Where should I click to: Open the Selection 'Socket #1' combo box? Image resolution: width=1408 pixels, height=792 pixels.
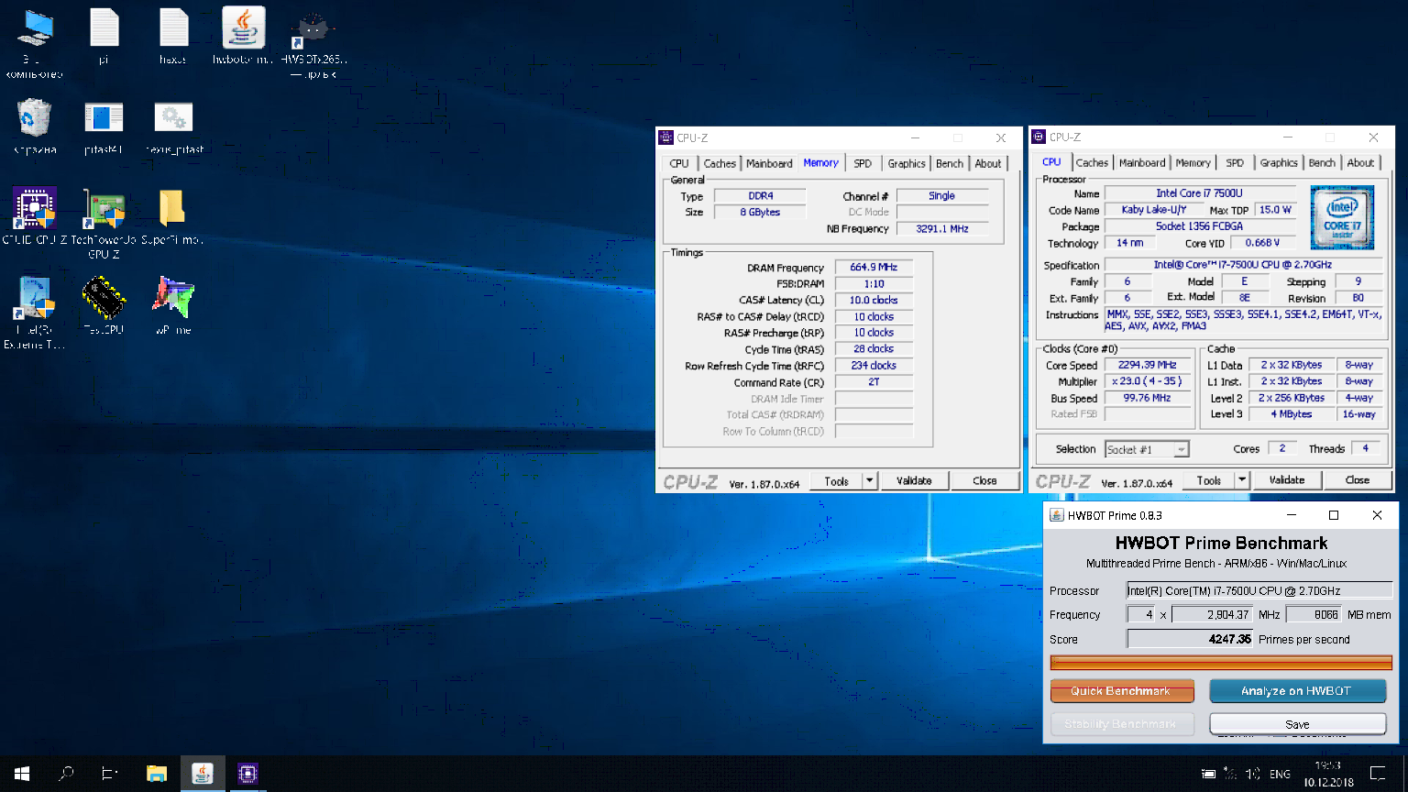point(1147,449)
